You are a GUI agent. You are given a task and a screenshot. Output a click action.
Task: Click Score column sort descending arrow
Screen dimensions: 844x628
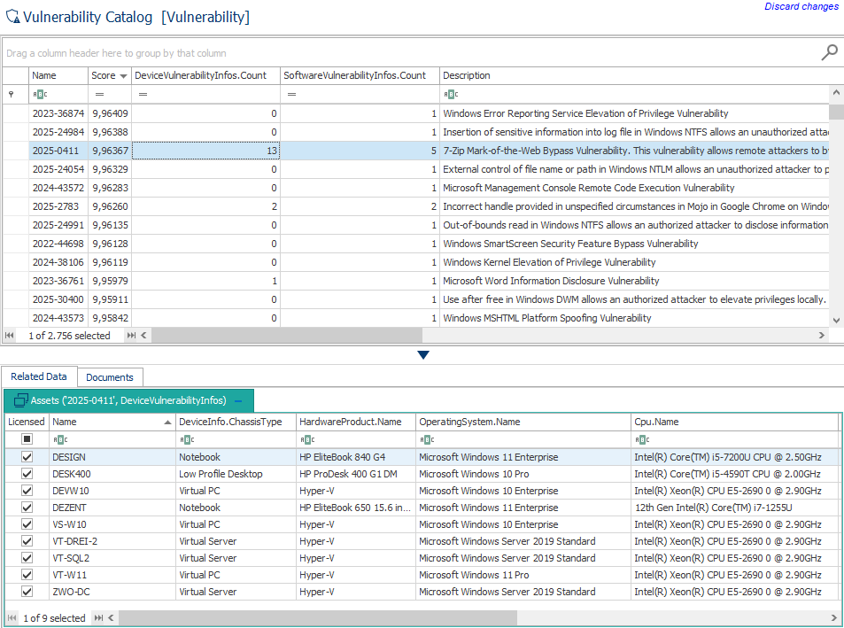click(x=123, y=76)
